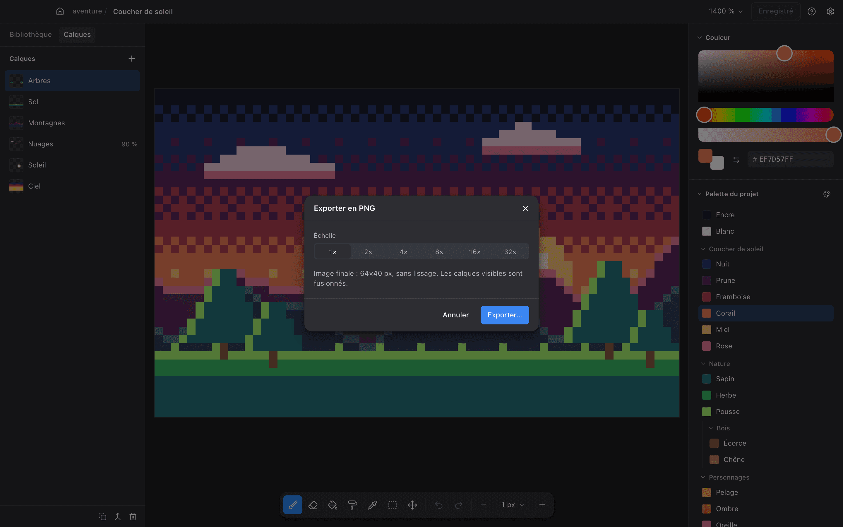
Task: Select the Eraser tool
Action: [313, 505]
